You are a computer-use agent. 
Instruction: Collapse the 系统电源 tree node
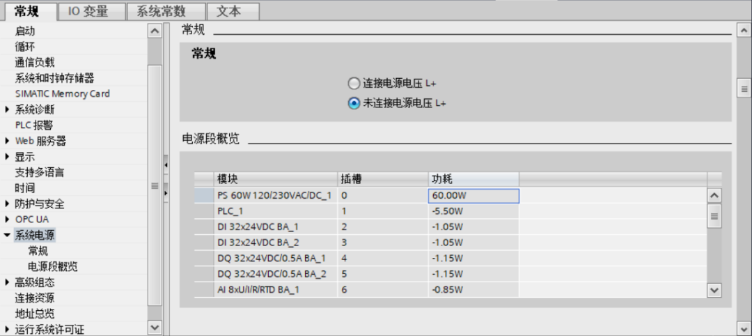coord(7,235)
